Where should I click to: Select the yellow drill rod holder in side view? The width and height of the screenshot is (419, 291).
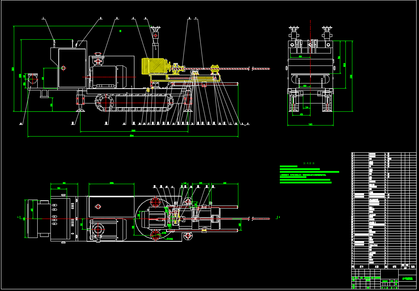pos(215,69)
